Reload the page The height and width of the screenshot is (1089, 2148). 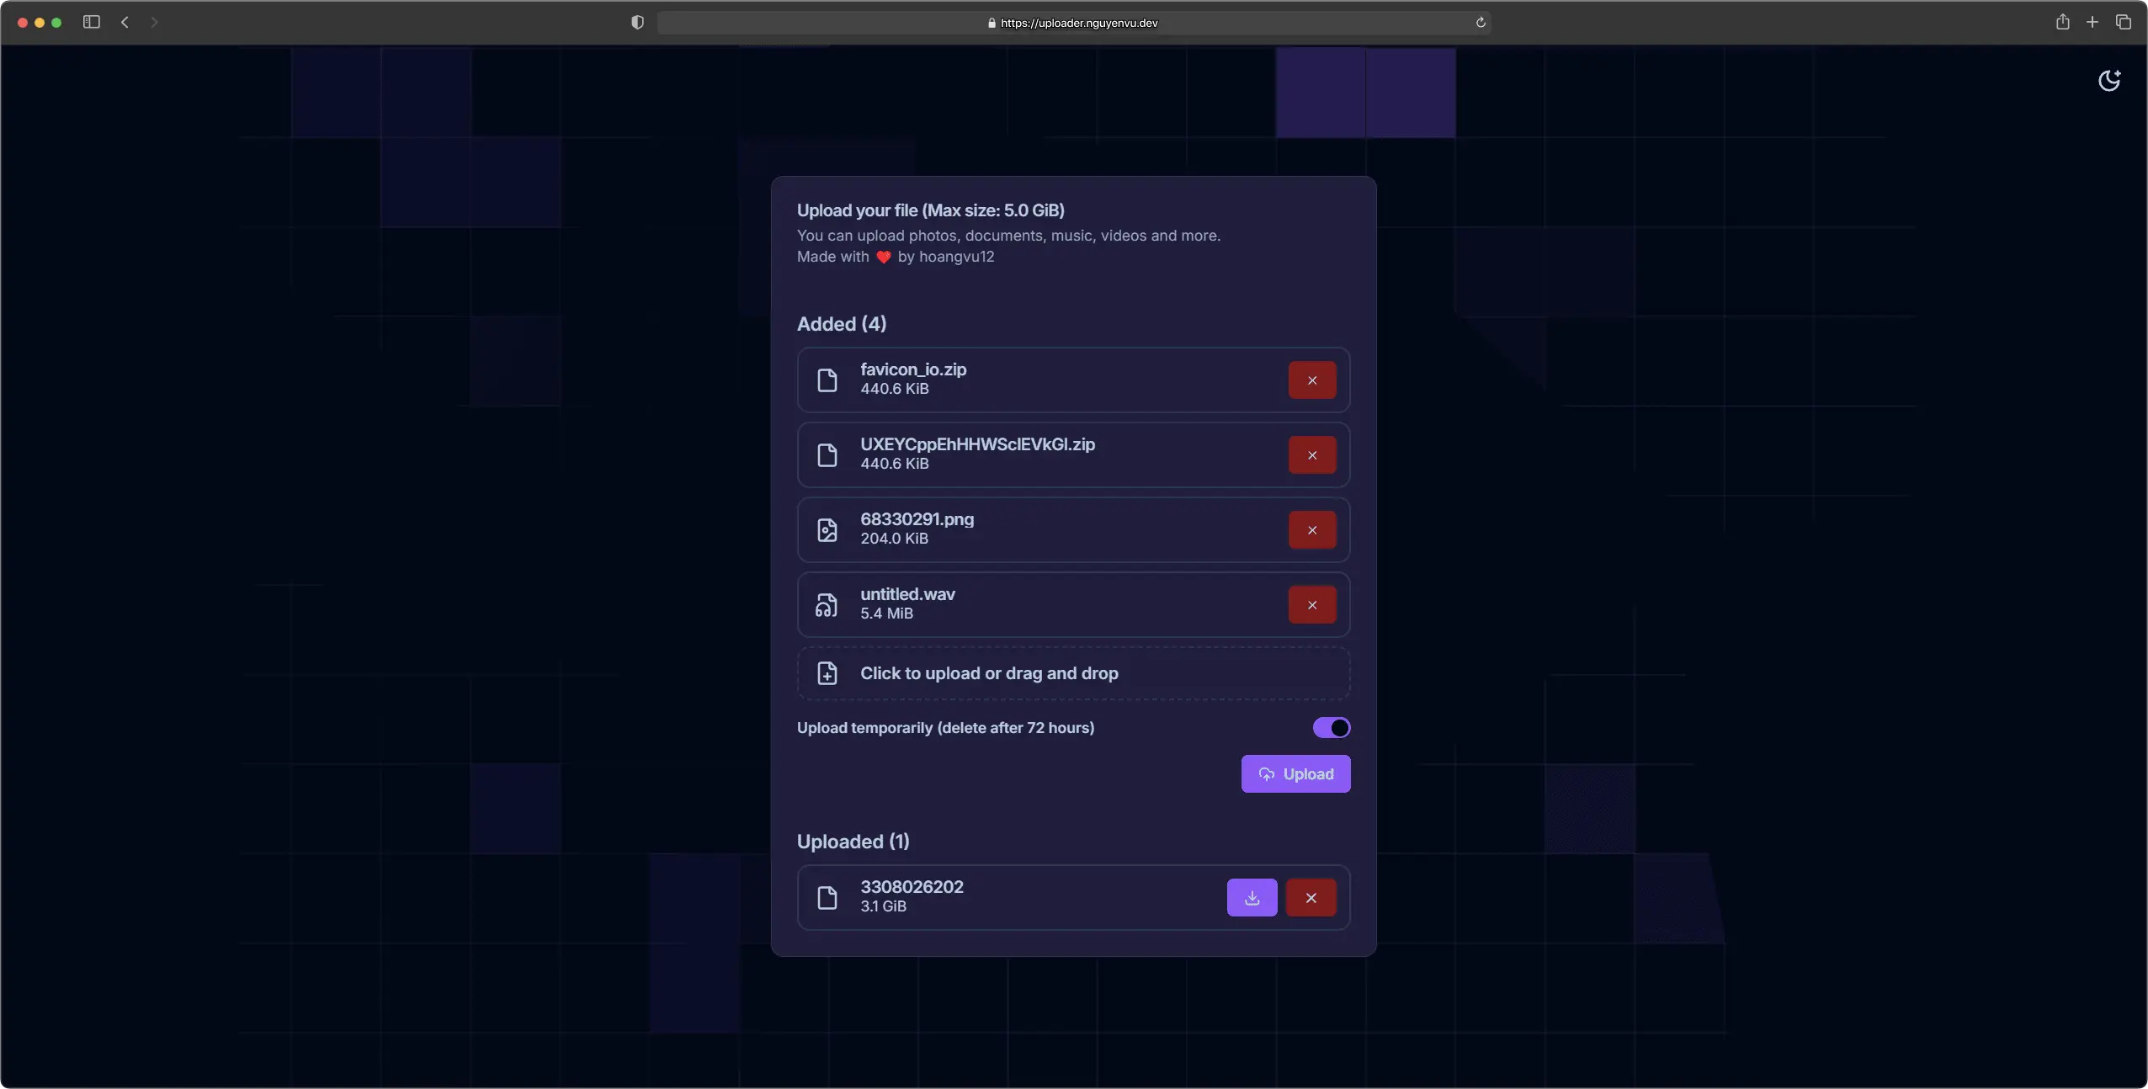pyautogui.click(x=1481, y=23)
